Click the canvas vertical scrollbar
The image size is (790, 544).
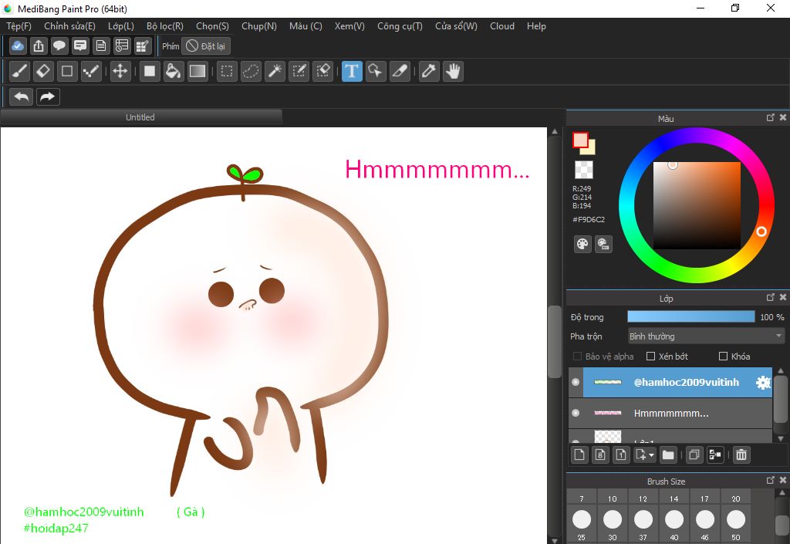[x=554, y=341]
